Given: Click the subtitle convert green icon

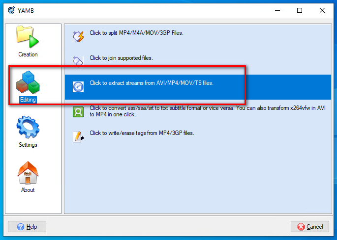Looking at the screenshot, I should click(78, 112).
